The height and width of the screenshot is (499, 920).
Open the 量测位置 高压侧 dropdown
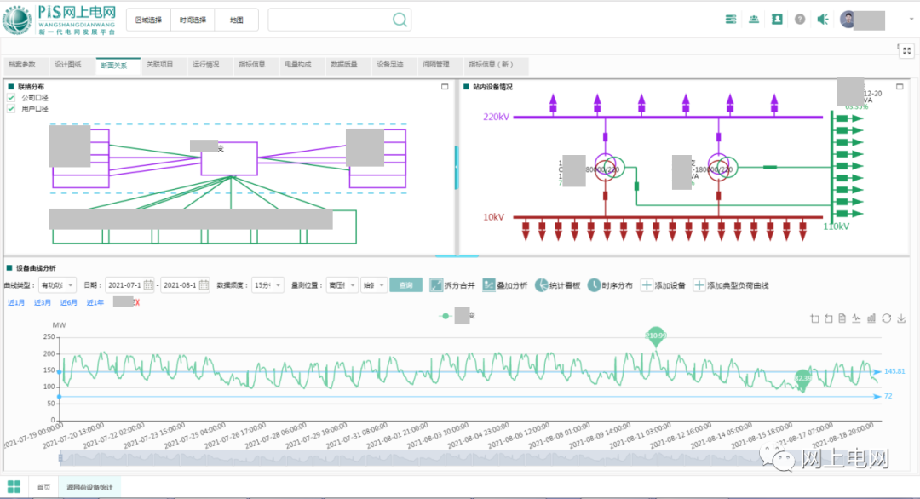(x=342, y=285)
